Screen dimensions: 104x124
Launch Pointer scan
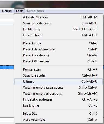[58, 69]
